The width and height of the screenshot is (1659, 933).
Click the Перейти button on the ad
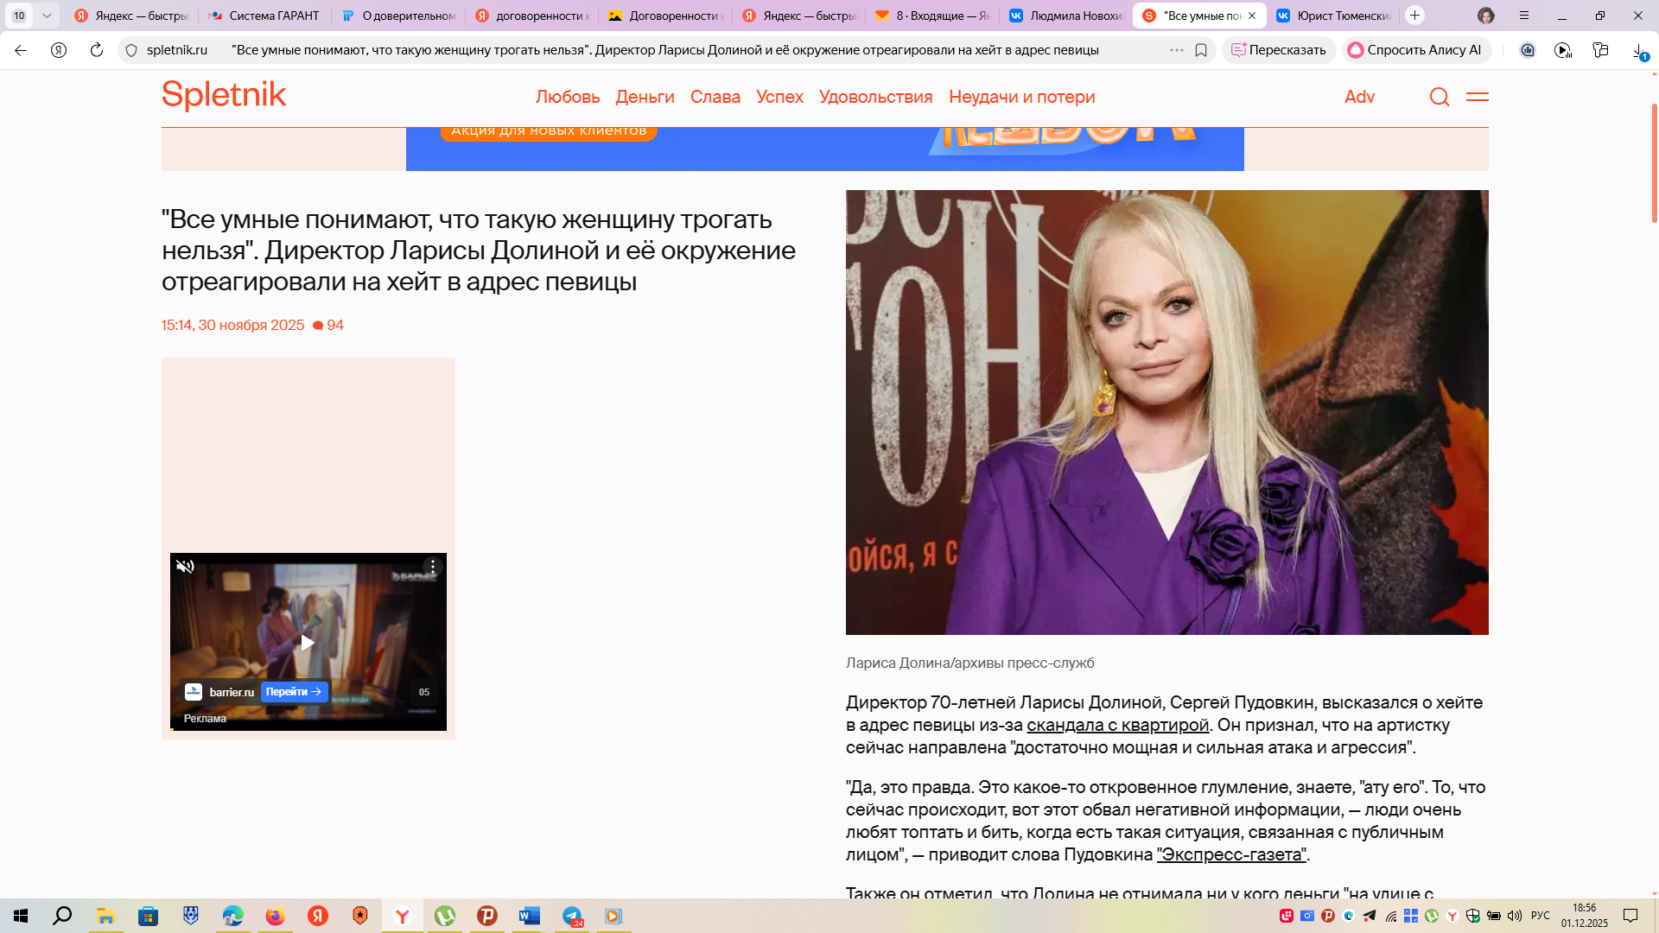pyautogui.click(x=294, y=692)
